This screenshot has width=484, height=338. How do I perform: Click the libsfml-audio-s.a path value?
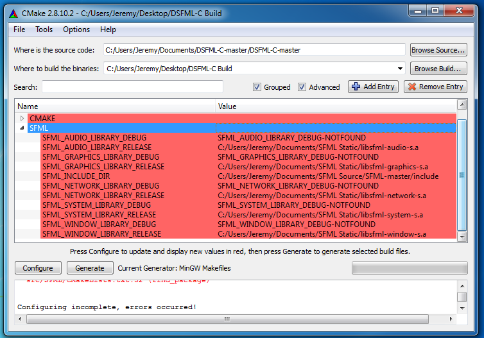[x=318, y=147]
